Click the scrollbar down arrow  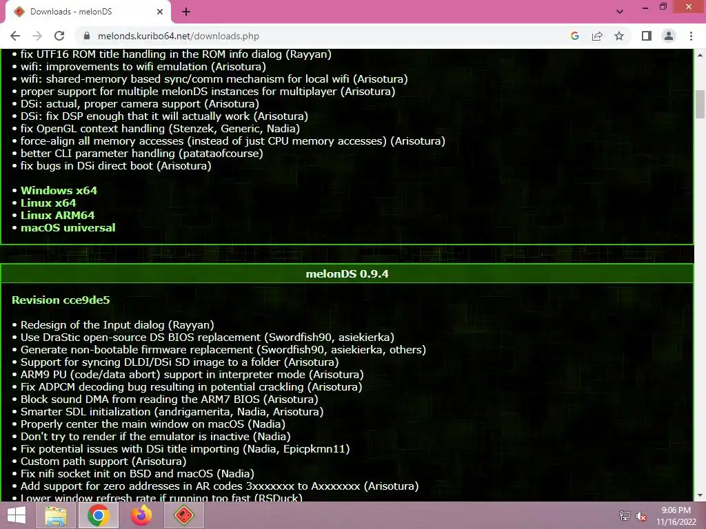[x=700, y=495]
